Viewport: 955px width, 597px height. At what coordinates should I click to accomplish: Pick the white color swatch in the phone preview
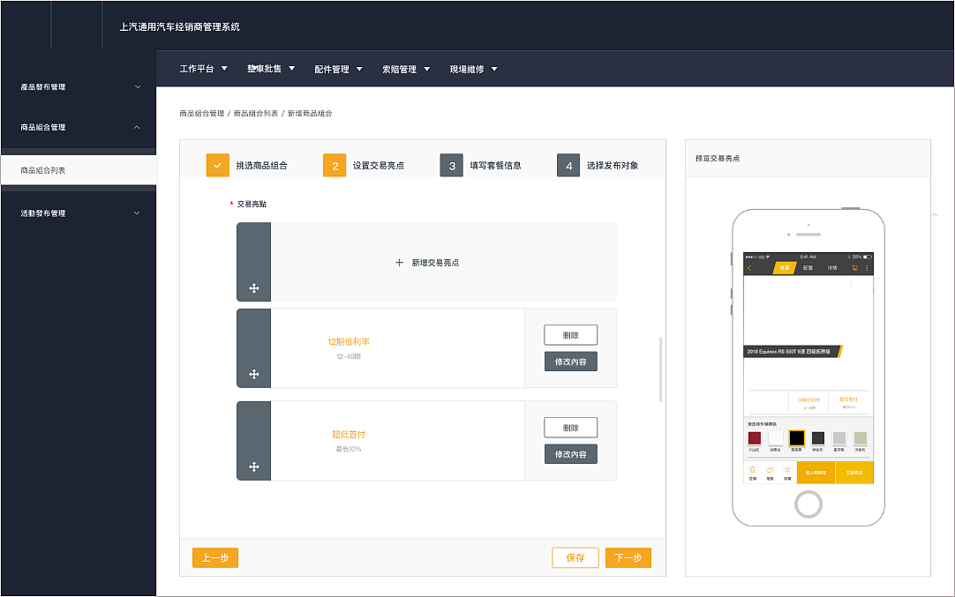click(775, 438)
